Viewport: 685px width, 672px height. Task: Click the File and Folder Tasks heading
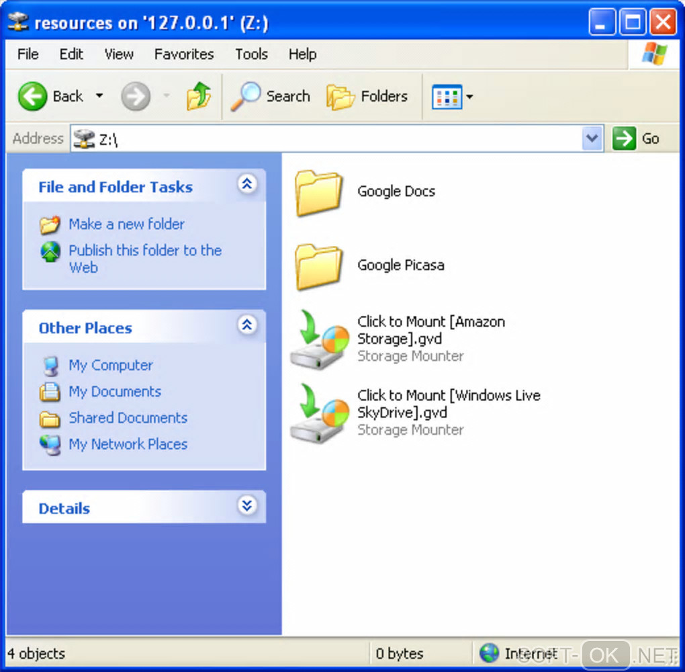click(x=116, y=187)
